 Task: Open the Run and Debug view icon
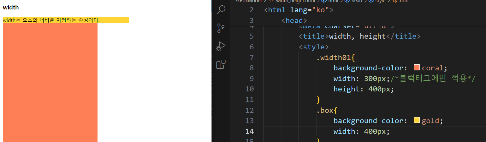(x=221, y=46)
